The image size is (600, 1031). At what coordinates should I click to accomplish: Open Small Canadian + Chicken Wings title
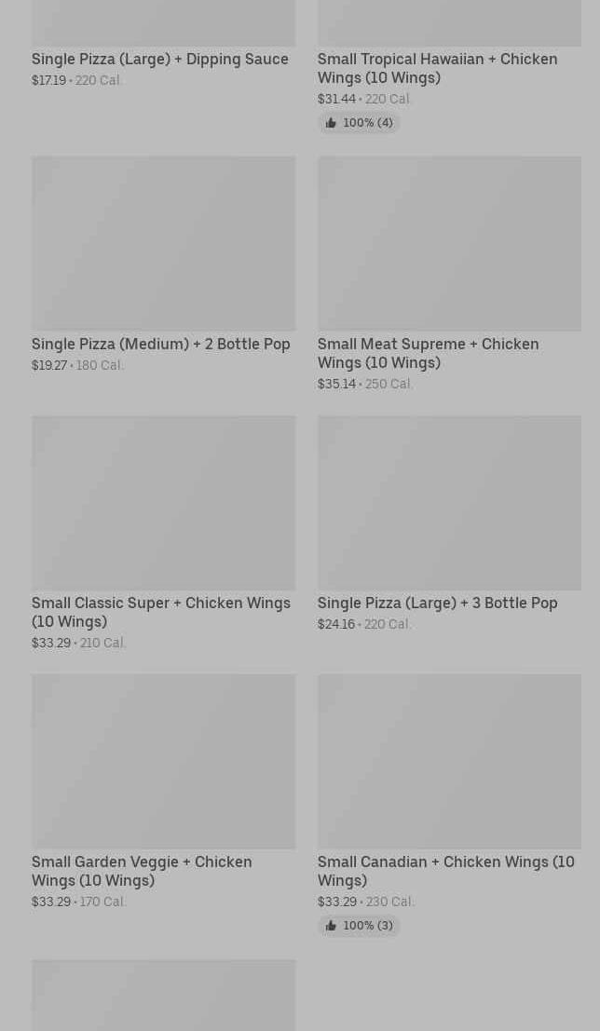pos(446,871)
